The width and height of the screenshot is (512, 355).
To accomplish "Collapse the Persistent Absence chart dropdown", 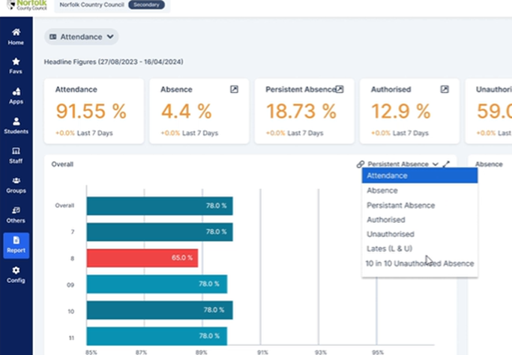I will pyautogui.click(x=403, y=164).
